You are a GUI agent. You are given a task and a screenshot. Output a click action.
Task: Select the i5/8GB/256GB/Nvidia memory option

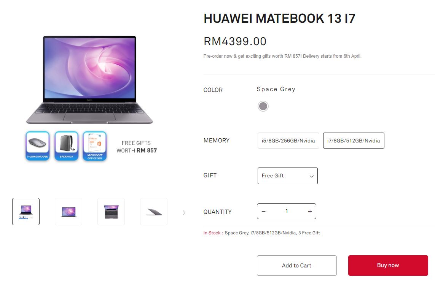pyautogui.click(x=288, y=141)
